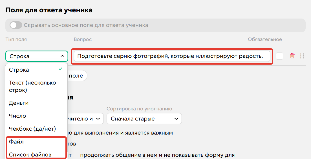The width and height of the screenshot is (311, 159).
Task: Check the Обязательное checkbox for the question
Action: (279, 56)
